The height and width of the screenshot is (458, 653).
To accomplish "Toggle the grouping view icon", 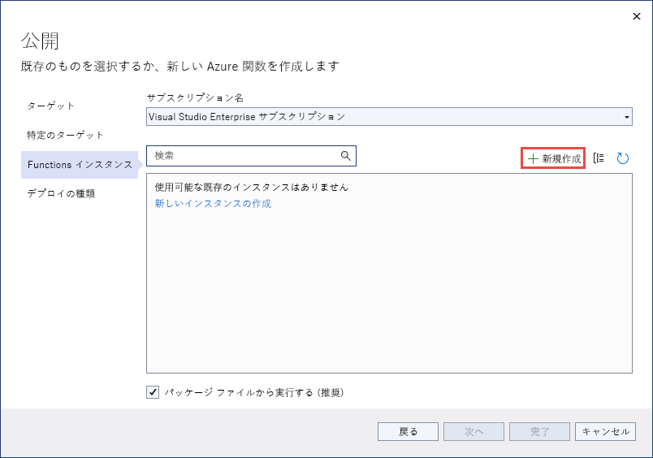I will pos(599,158).
